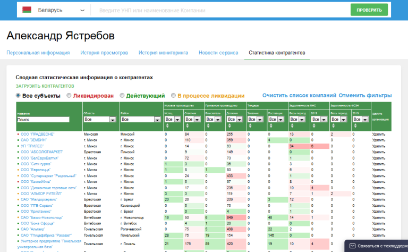Viewport: 408px width, 252px height.
Task: Sort by the Должник column arrows
Action: [x=229, y=126]
